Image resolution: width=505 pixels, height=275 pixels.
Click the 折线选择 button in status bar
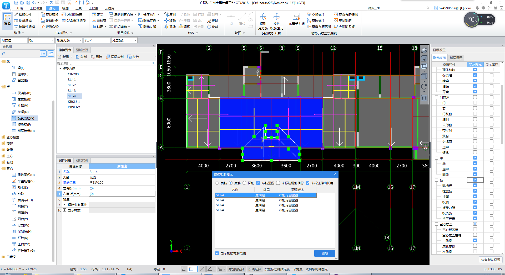click(255, 269)
